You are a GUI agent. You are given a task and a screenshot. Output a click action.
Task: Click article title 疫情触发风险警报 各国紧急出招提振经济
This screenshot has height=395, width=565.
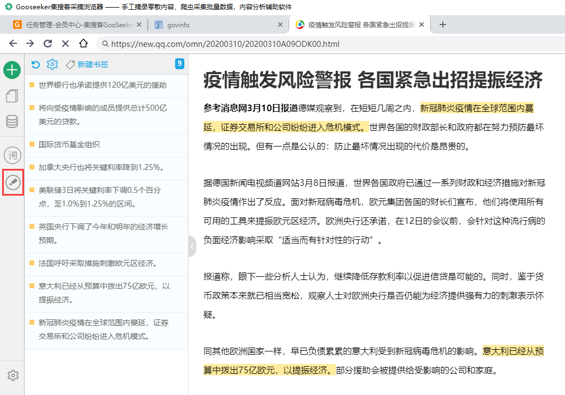[373, 80]
